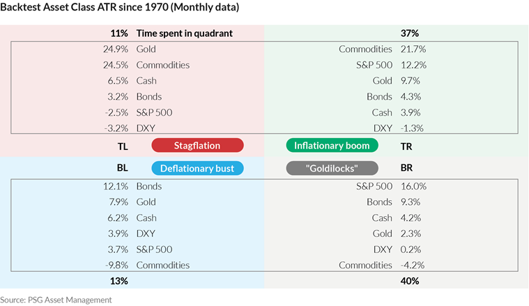Select the 37% time spent value
This screenshot has height=306, width=529.
pyautogui.click(x=410, y=33)
